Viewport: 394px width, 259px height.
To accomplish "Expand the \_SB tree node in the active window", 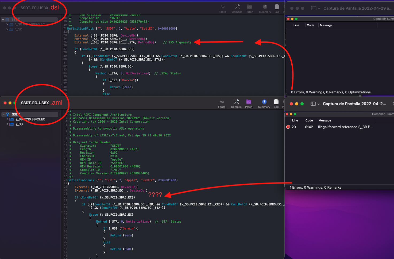I will [x=7, y=124].
